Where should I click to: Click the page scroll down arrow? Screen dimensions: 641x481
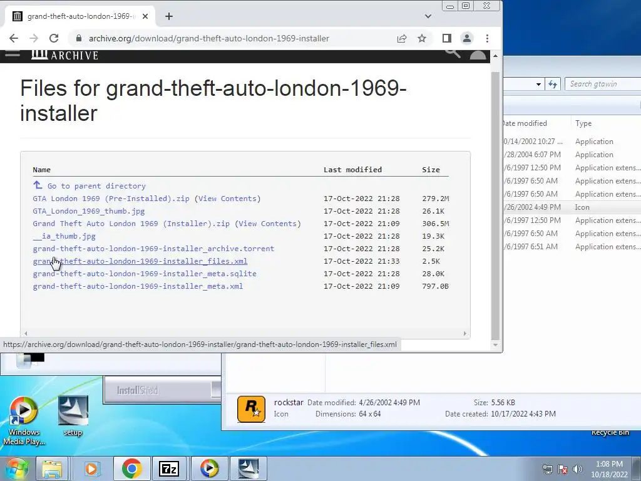pyautogui.click(x=496, y=345)
